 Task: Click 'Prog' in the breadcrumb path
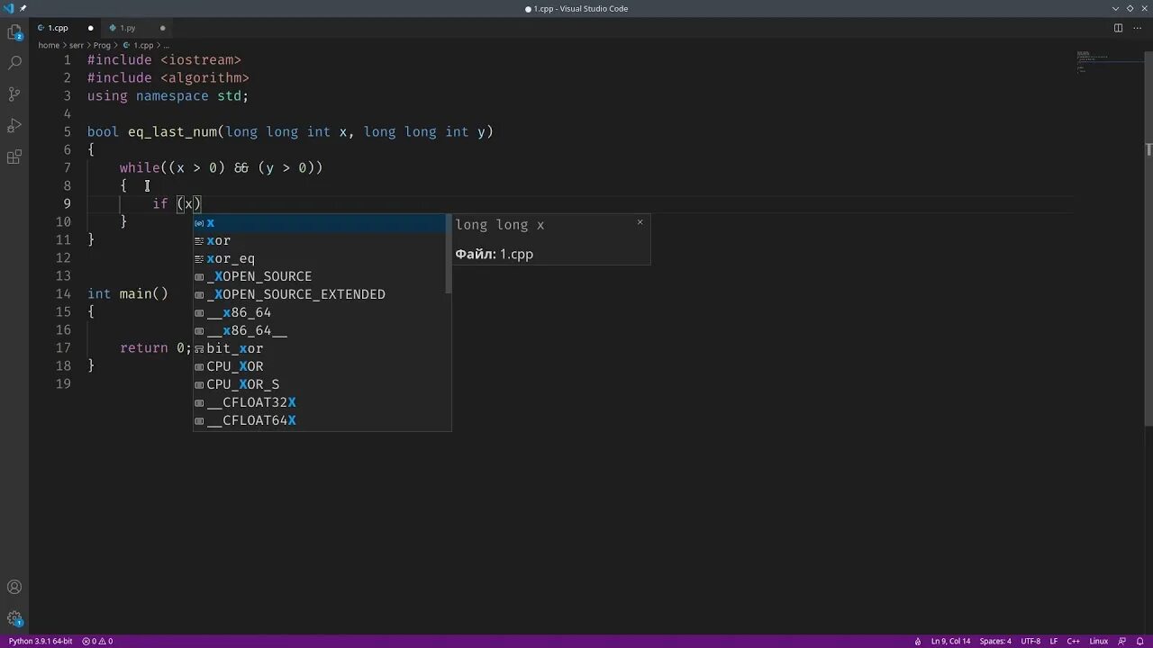point(102,45)
